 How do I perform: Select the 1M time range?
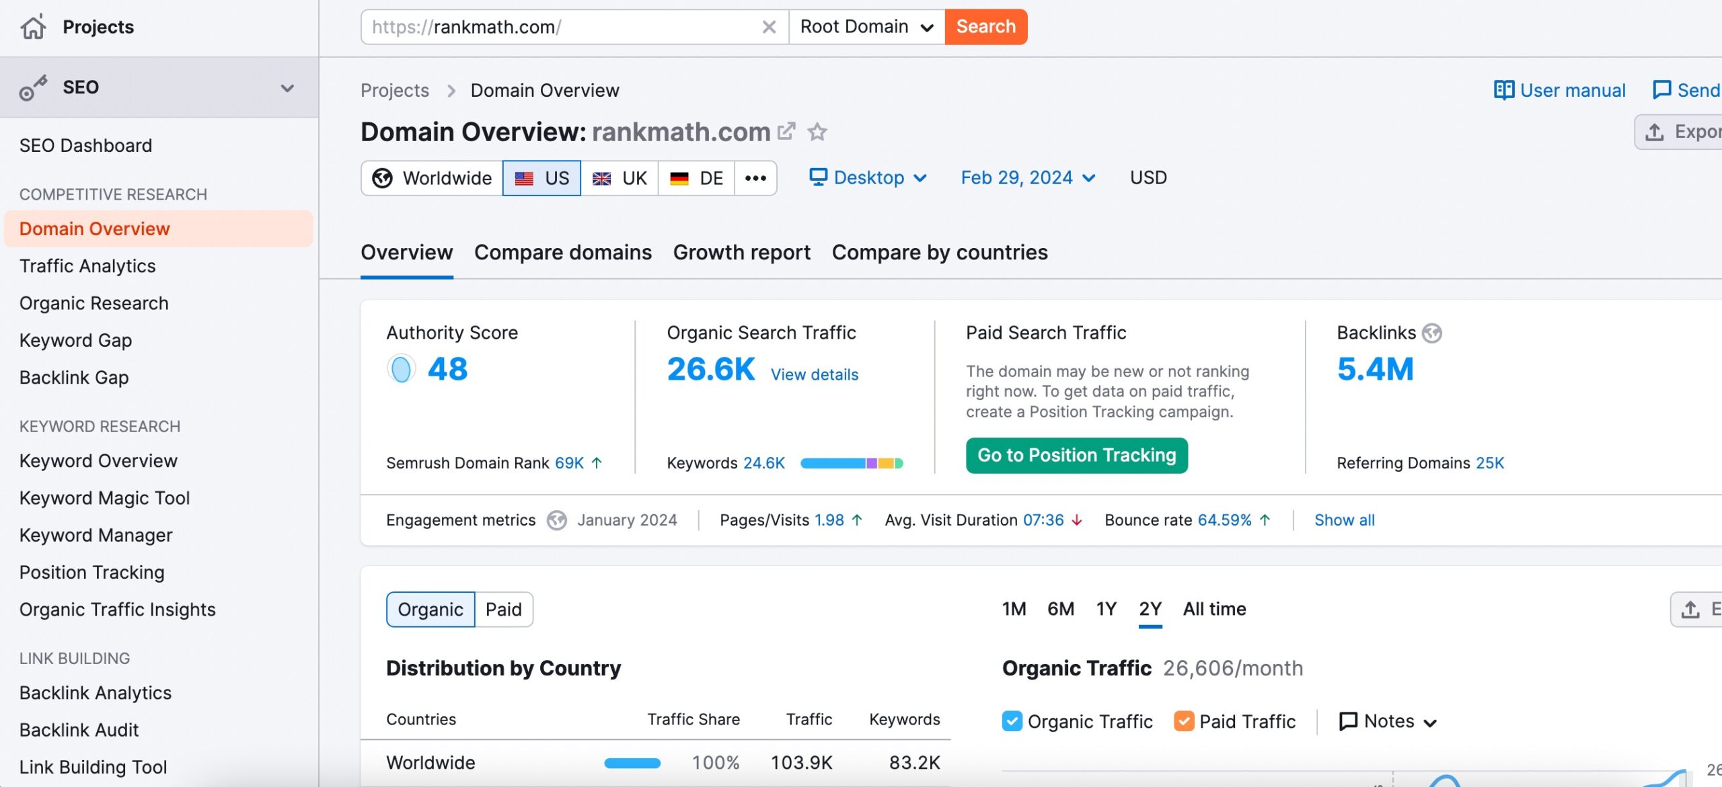(1014, 609)
